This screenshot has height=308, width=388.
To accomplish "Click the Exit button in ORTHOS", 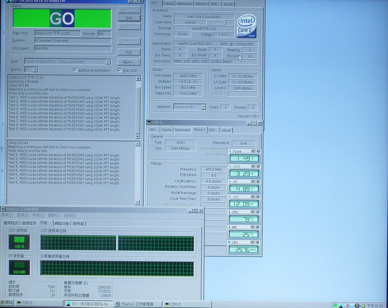I will 129,52.
